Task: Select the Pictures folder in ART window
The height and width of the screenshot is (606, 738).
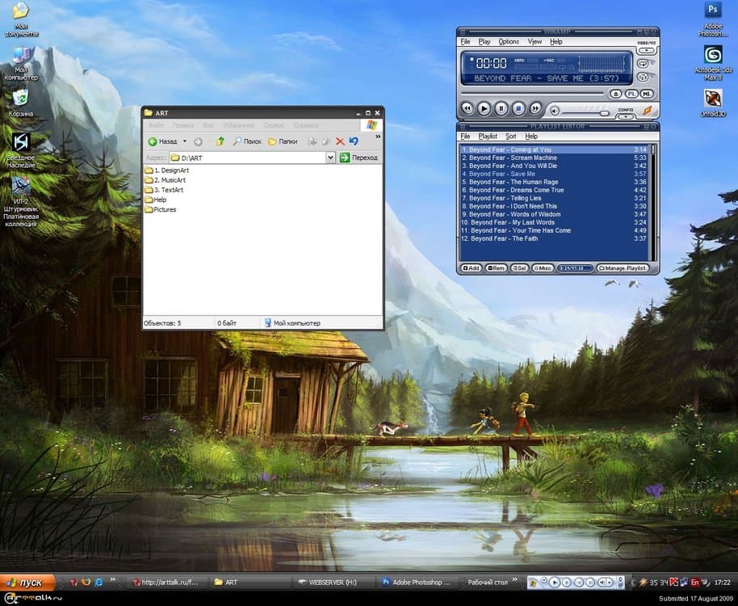Action: click(161, 209)
